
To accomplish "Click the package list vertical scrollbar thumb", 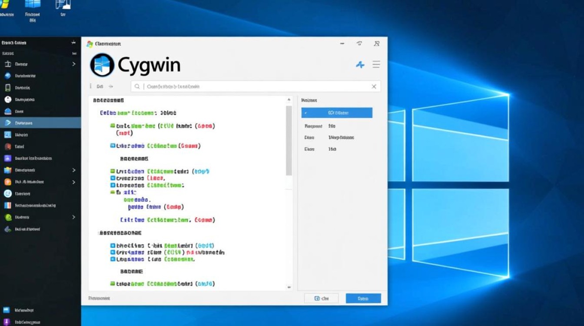I will coord(289,139).
